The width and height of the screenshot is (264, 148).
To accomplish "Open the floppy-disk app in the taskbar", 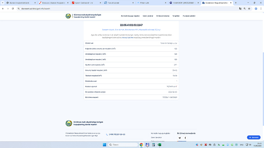I will click(x=147, y=145).
